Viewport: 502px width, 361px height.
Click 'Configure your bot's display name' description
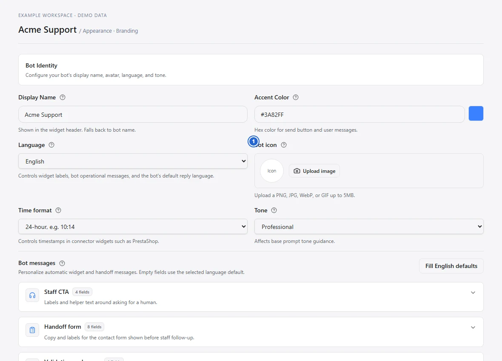click(96, 75)
